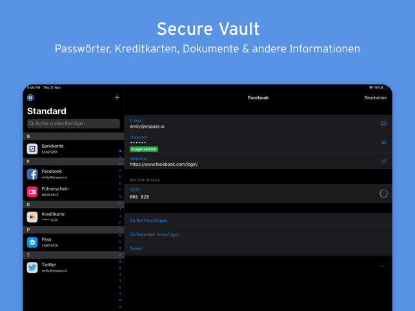415x311 pixels.
Task: Select the Facebook emily@enpass.io entry
Action: (74, 174)
